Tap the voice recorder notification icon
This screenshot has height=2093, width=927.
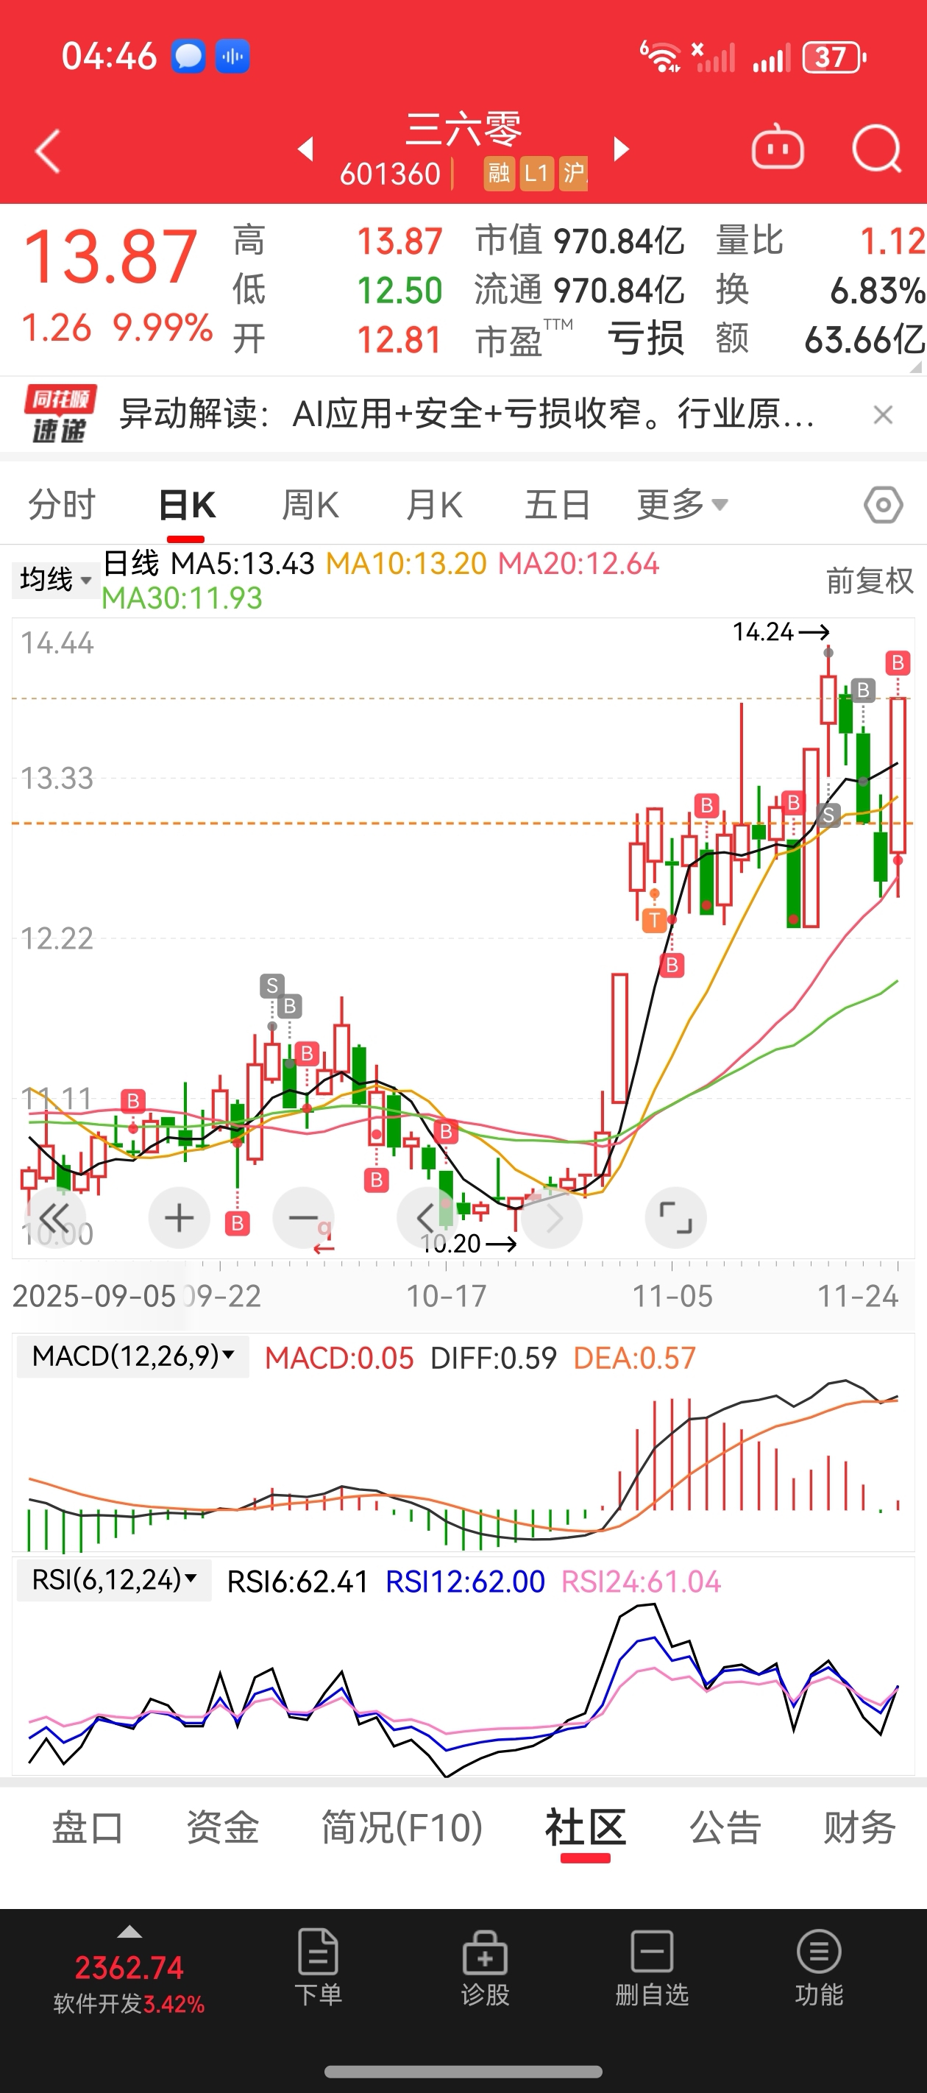click(x=232, y=57)
